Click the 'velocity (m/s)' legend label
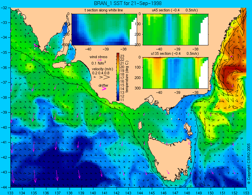Image resolution: width=252 pixels, height=195 pixels. pos(102,69)
